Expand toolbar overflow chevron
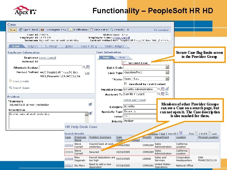The height and width of the screenshot is (170, 227). point(128,30)
